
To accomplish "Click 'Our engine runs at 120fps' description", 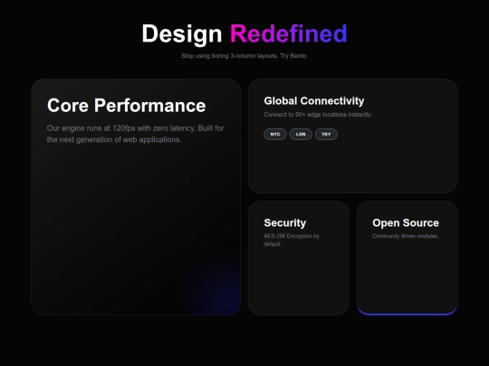I will 135,134.
